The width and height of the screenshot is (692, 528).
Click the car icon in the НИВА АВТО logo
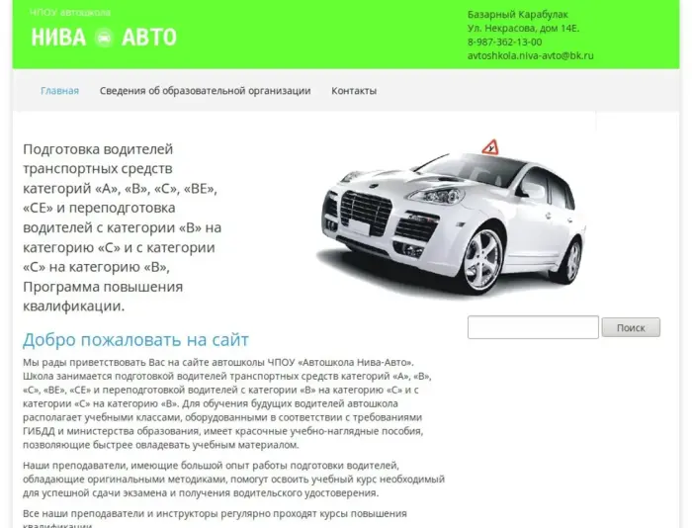(104, 38)
